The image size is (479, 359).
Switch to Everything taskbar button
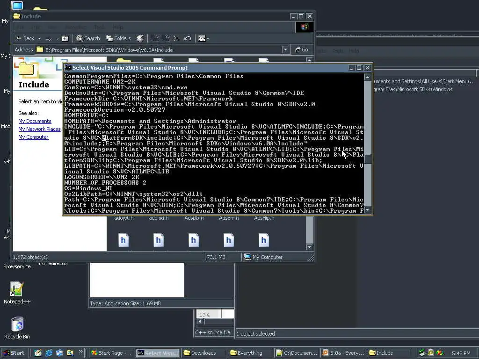point(250,353)
